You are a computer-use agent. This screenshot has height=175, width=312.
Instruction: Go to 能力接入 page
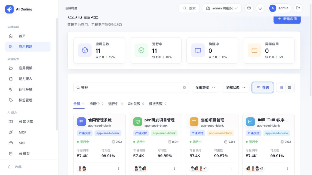pos(28,79)
